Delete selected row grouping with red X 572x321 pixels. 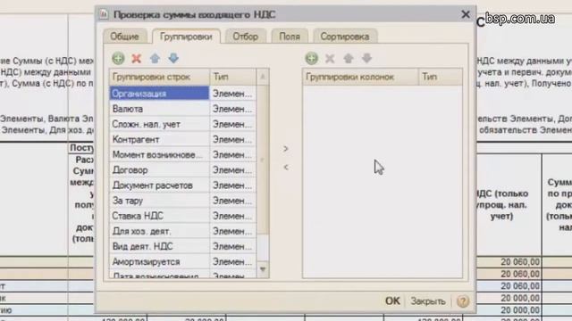(x=137, y=58)
